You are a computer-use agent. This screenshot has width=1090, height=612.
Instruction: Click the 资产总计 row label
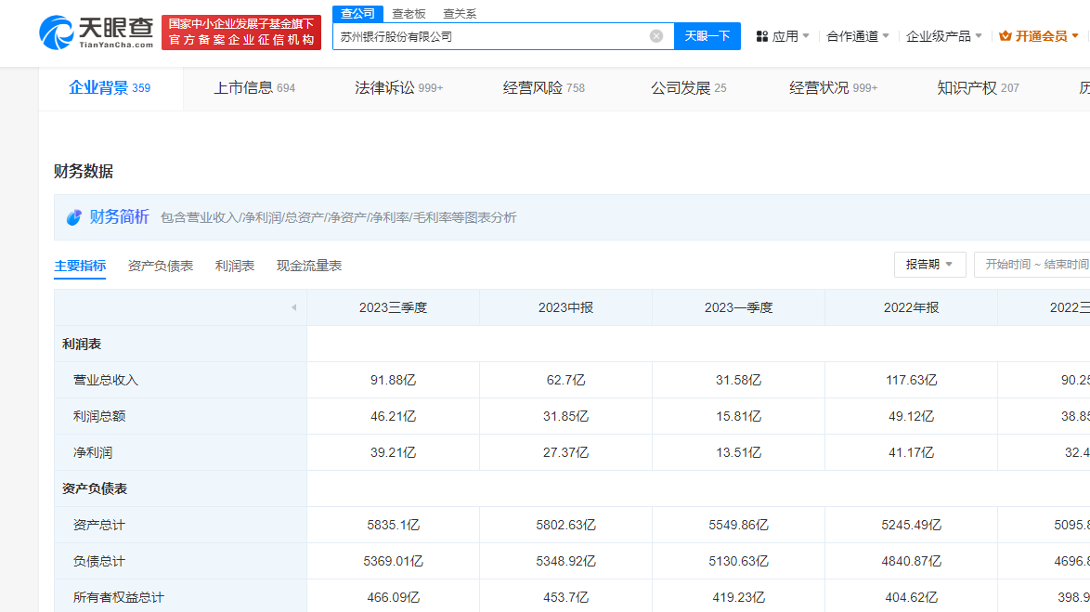point(99,525)
